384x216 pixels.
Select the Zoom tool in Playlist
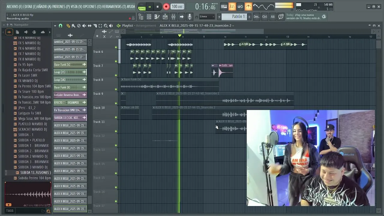pos(106,26)
